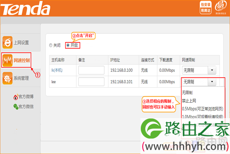230x154 pixels.
Task: Select the 关闭 radio button
Action: pos(51,45)
